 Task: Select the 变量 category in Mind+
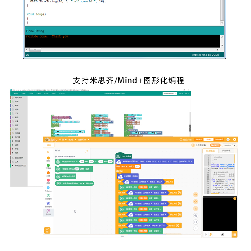48,174
